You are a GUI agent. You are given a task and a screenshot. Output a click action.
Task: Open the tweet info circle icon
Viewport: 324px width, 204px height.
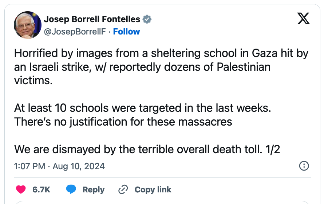(304, 166)
